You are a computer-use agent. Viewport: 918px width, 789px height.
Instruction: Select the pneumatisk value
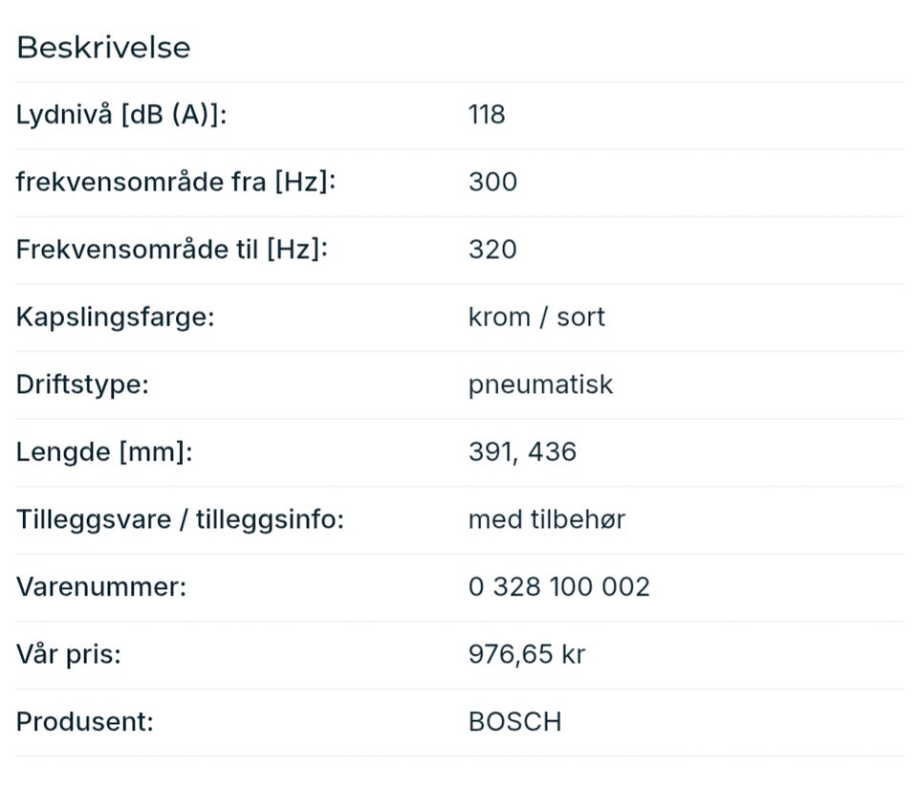540,384
